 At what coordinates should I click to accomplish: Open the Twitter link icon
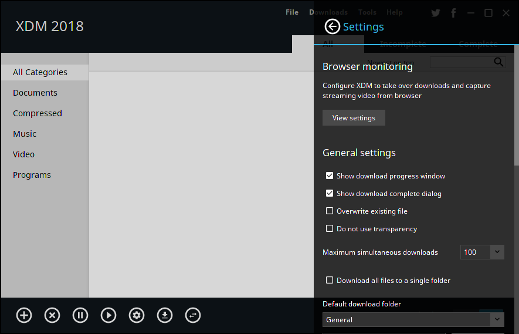pyautogui.click(x=436, y=13)
